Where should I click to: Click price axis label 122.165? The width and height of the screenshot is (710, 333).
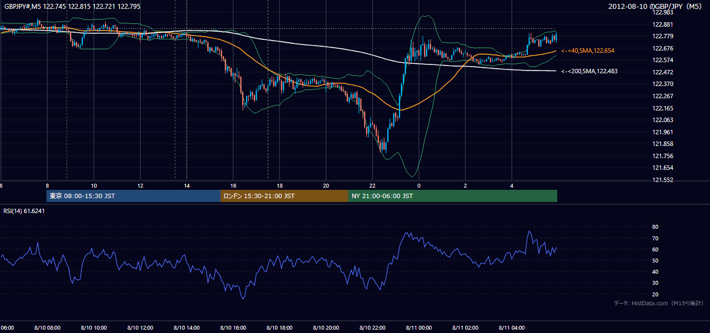point(663,108)
